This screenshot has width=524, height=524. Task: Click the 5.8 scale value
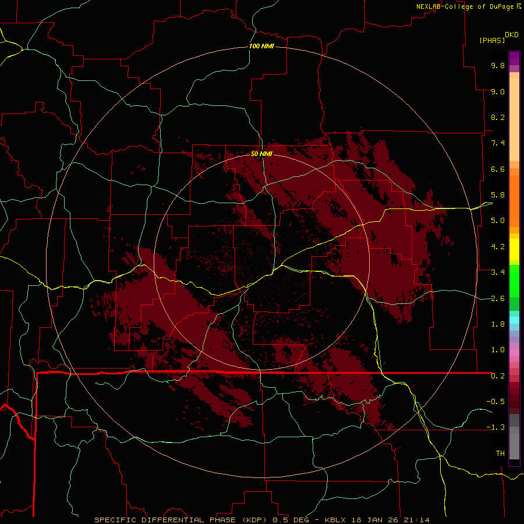pyautogui.click(x=498, y=195)
